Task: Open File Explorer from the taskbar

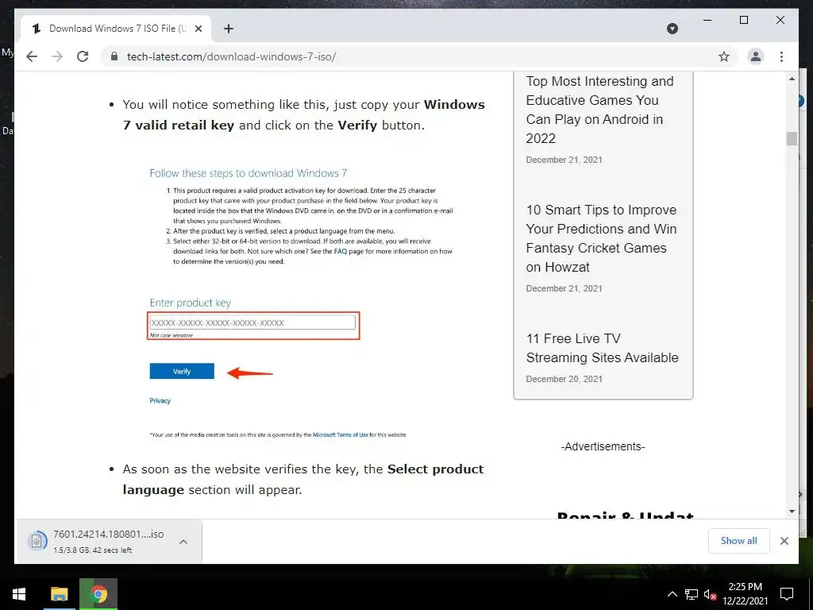Action: click(x=59, y=594)
